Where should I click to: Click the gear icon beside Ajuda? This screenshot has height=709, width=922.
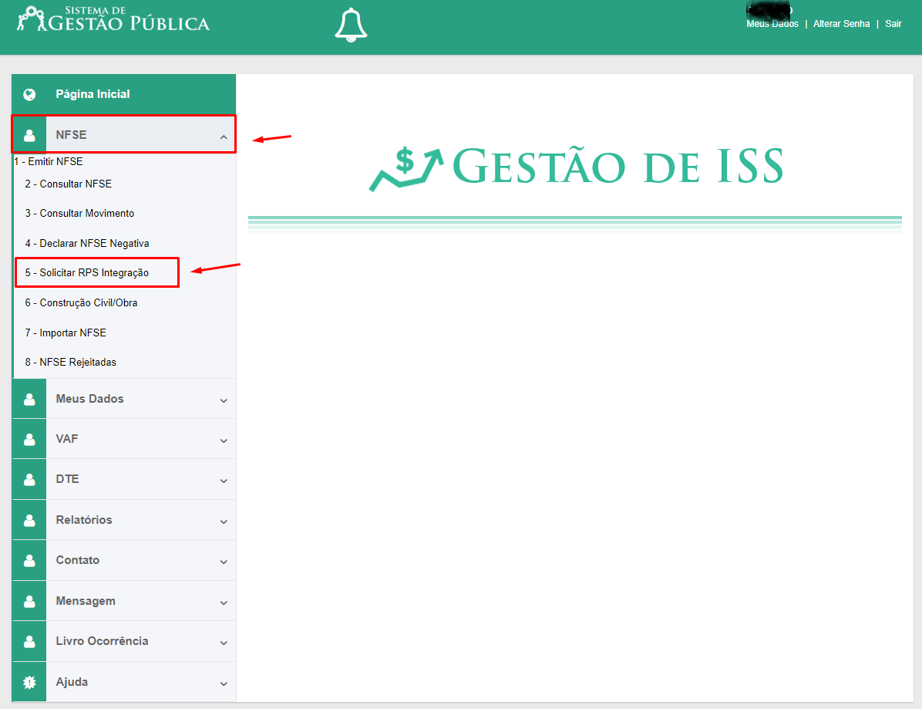coord(29,682)
